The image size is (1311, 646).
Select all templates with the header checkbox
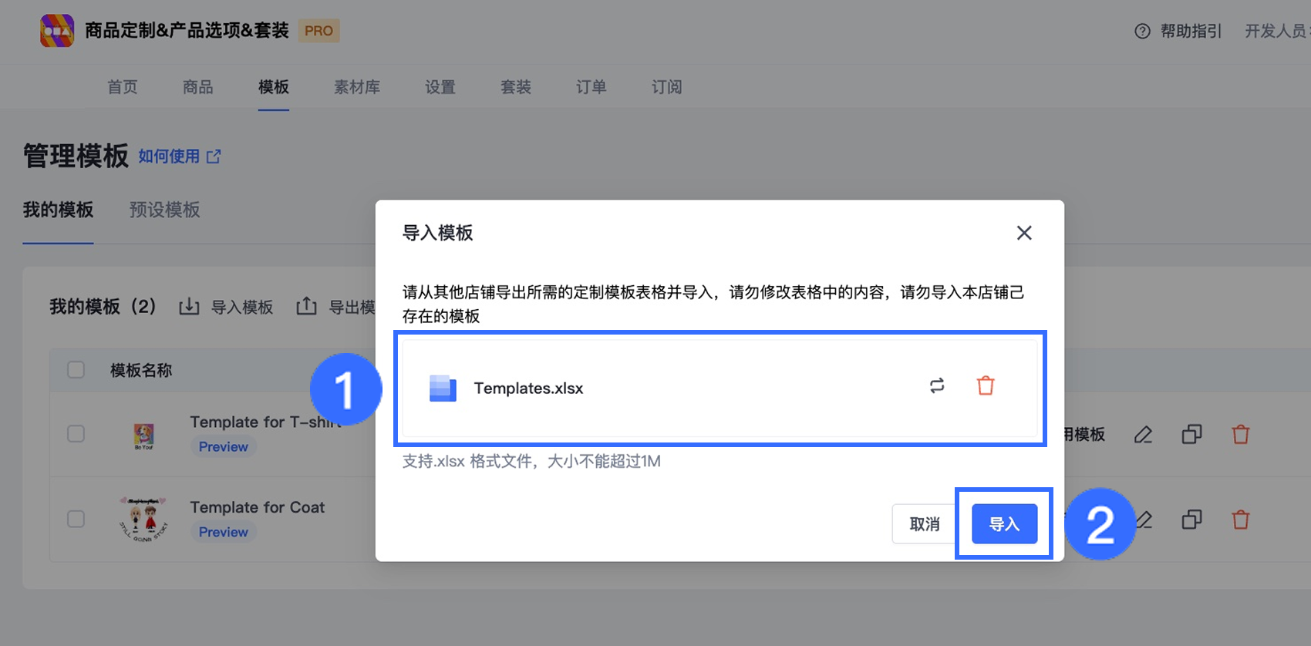click(76, 370)
